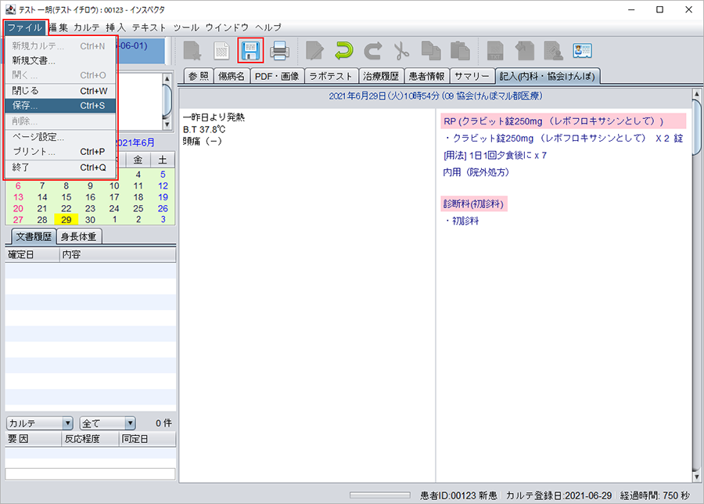Viewport: 704px width, 504px height.
Task: Select day 22 in the calendar
Action: (x=66, y=208)
